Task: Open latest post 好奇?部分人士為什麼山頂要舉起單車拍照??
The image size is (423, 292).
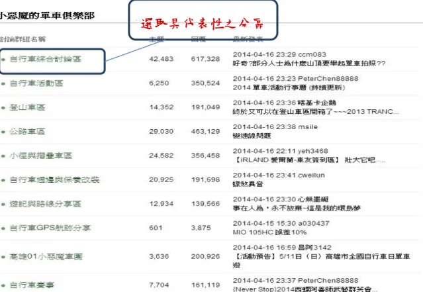Action: pos(309,64)
